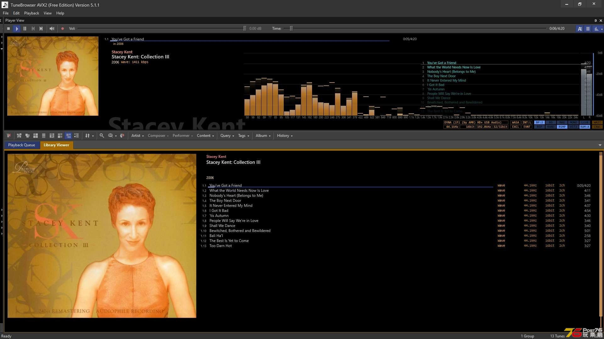Select track 'Too Darn Hot' in library list

pyautogui.click(x=221, y=246)
